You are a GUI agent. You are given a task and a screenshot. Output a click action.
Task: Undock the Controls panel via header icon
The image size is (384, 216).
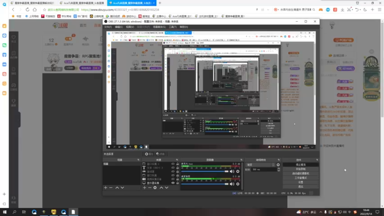[x=317, y=160]
